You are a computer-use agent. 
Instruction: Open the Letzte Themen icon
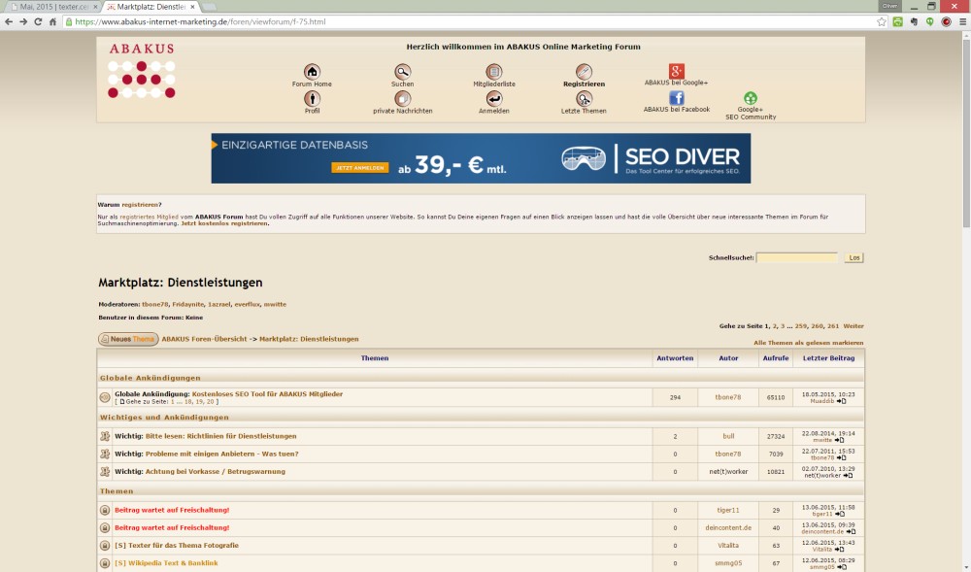point(584,98)
